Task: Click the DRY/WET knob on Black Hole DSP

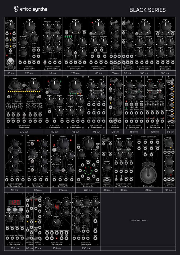Action: (57, 223)
